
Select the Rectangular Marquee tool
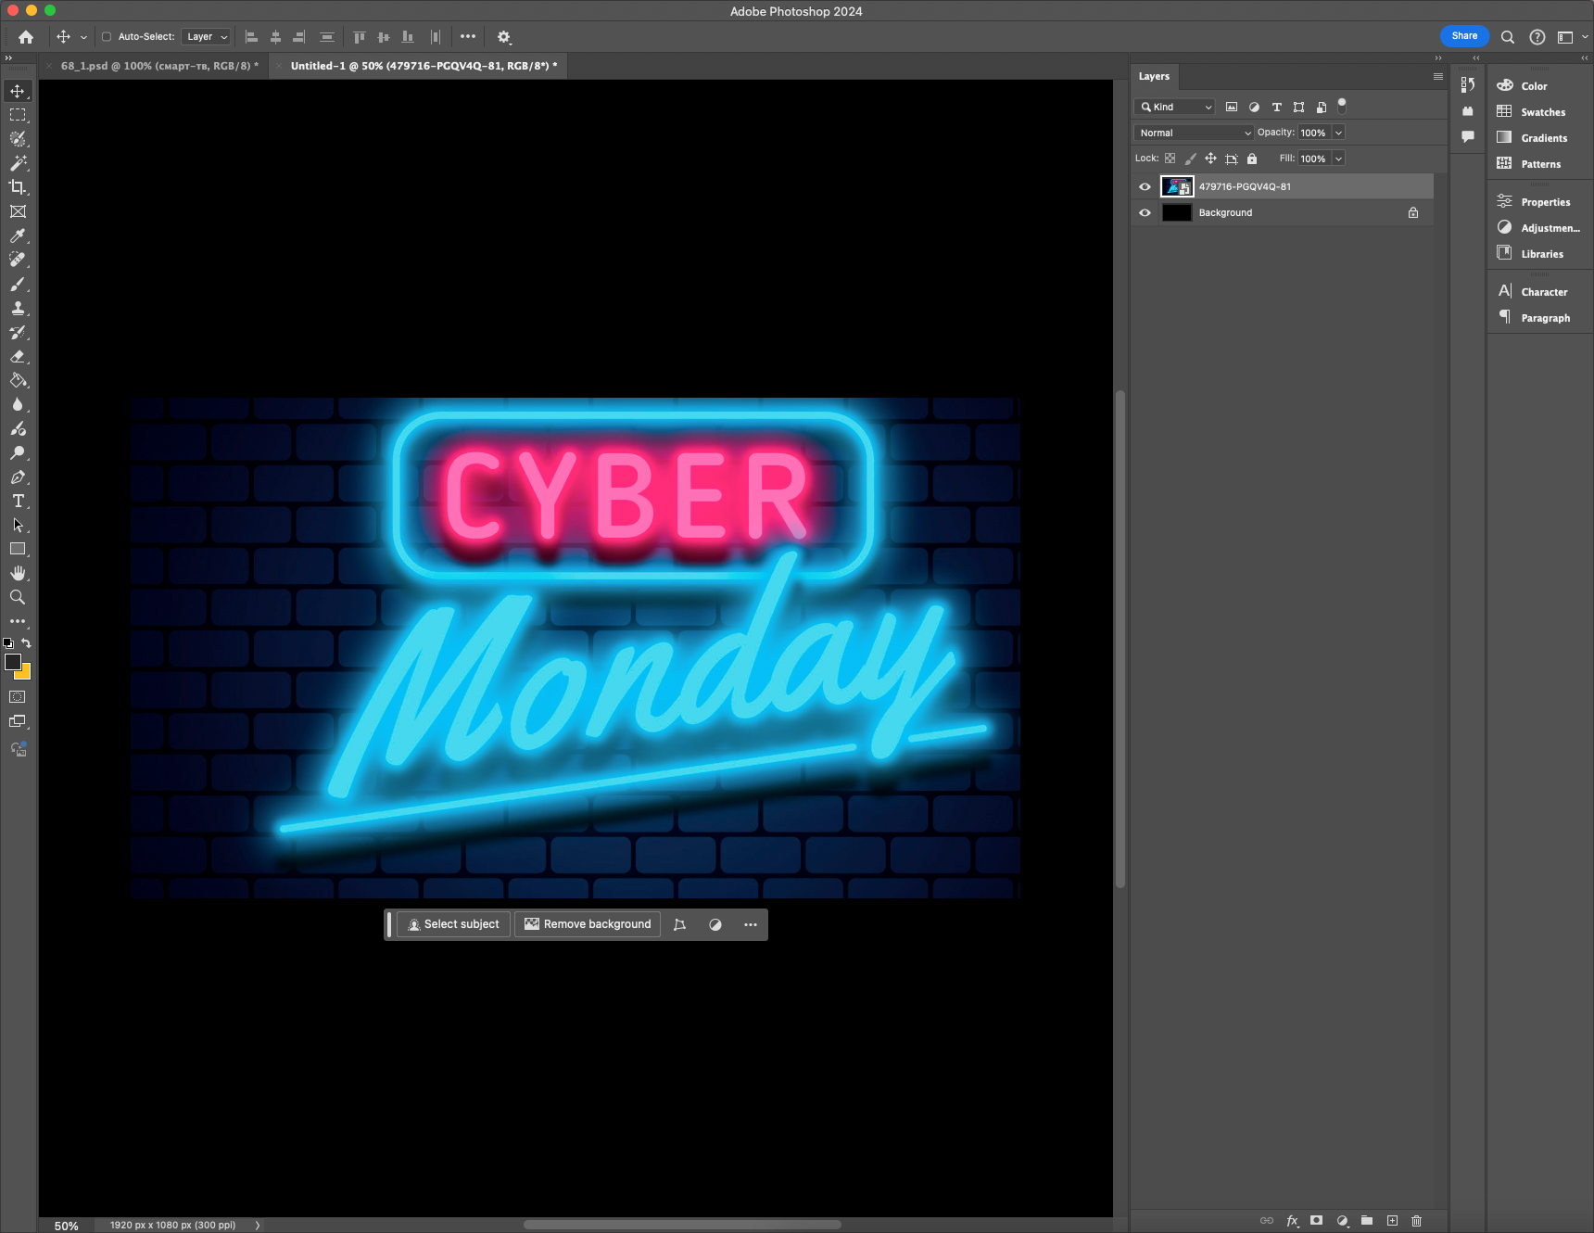(18, 115)
